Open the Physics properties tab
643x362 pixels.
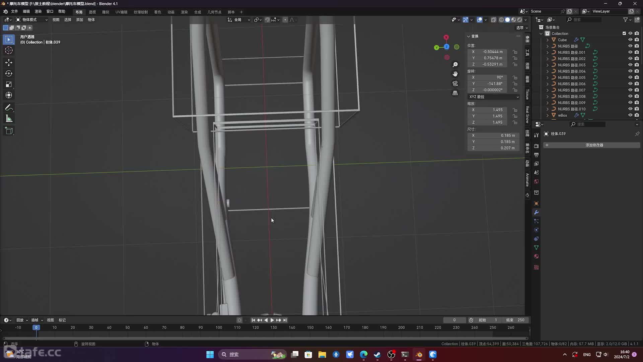tap(536, 230)
